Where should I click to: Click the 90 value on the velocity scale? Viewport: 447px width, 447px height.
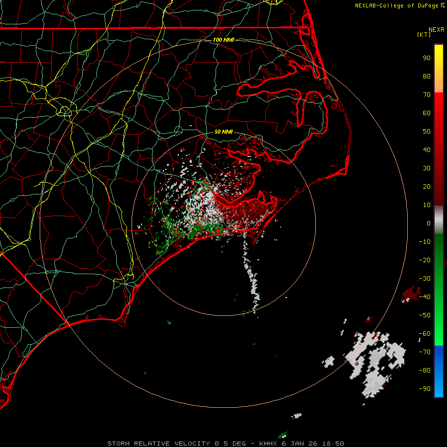tap(427, 58)
